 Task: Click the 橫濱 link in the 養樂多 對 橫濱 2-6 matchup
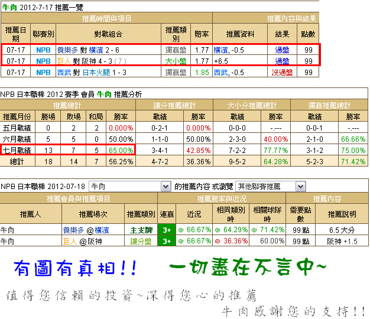pos(96,50)
